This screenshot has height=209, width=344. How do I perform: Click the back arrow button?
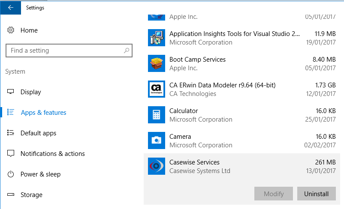pos(10,7)
